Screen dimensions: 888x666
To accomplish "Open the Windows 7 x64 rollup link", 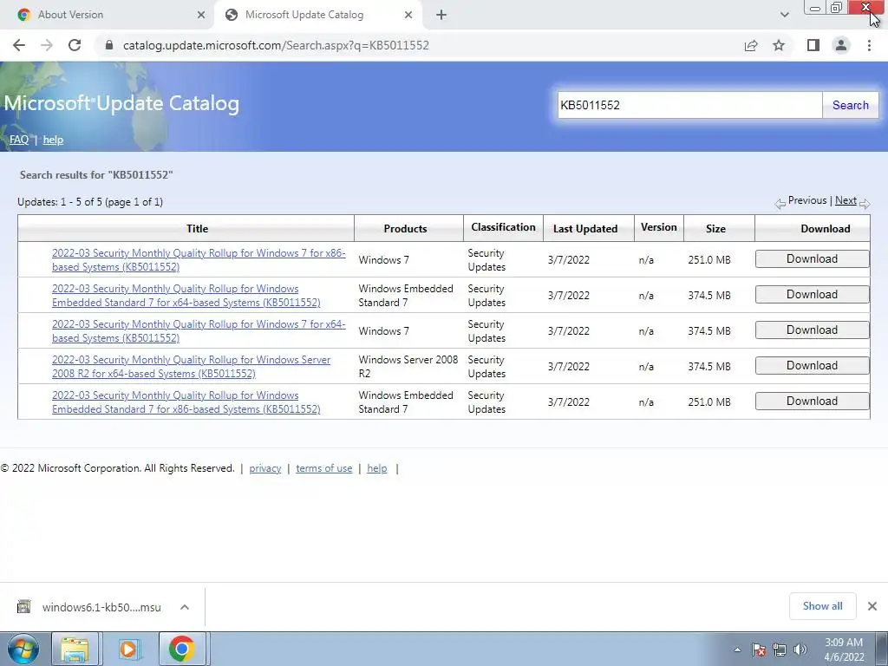I will 199,331.
